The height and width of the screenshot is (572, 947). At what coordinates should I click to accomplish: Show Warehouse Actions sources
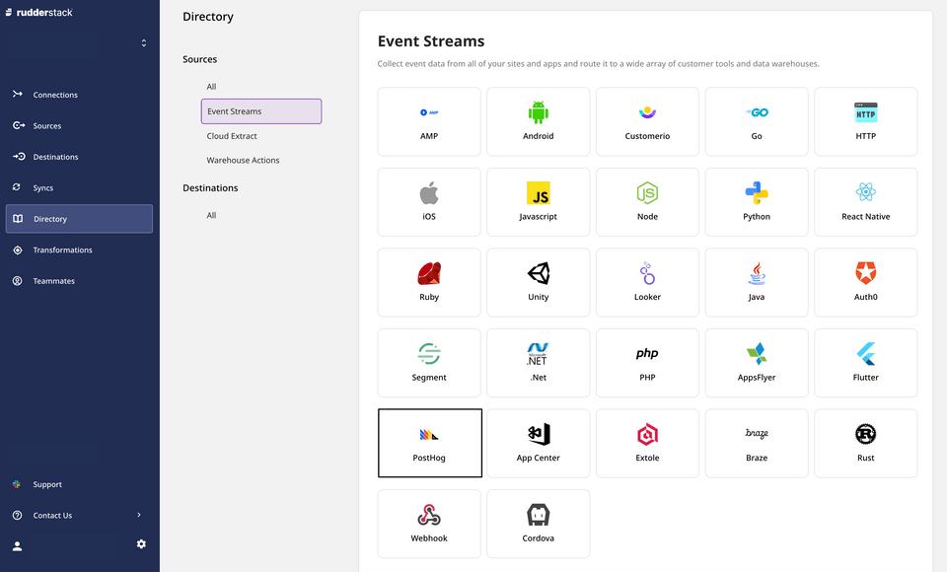click(243, 160)
